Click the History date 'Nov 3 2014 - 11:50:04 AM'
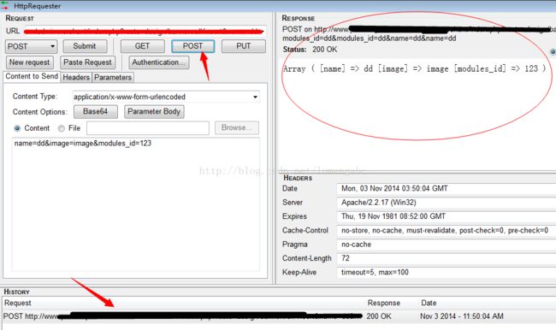This screenshot has width=556, height=330. [462, 316]
